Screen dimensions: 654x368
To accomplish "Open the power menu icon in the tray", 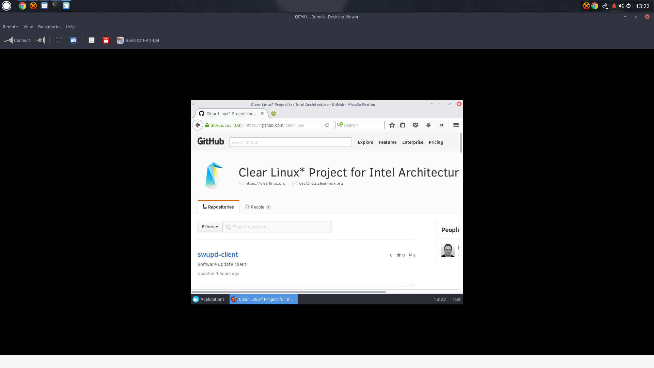I will pyautogui.click(x=628, y=6).
